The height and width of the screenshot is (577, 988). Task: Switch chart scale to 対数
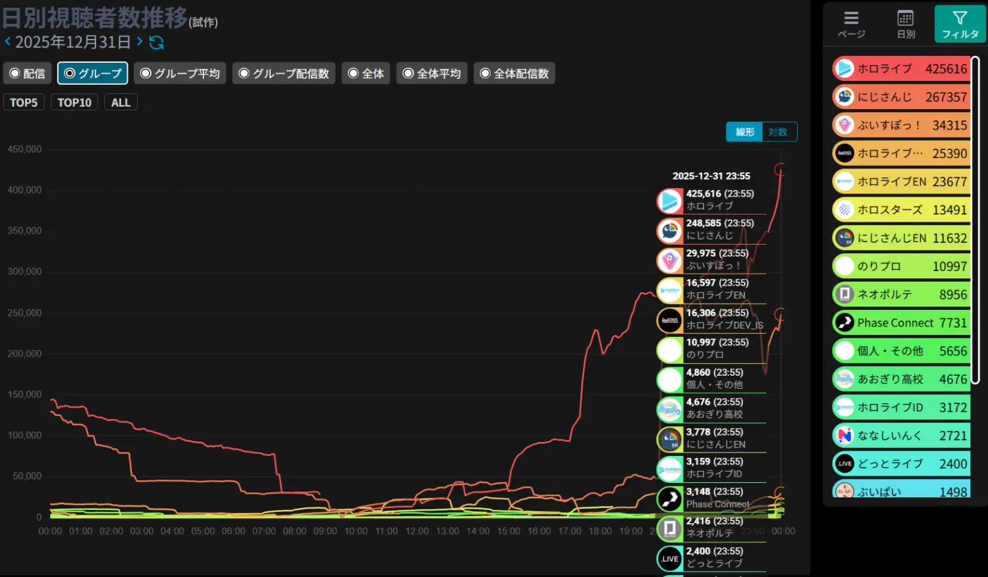pos(778,132)
